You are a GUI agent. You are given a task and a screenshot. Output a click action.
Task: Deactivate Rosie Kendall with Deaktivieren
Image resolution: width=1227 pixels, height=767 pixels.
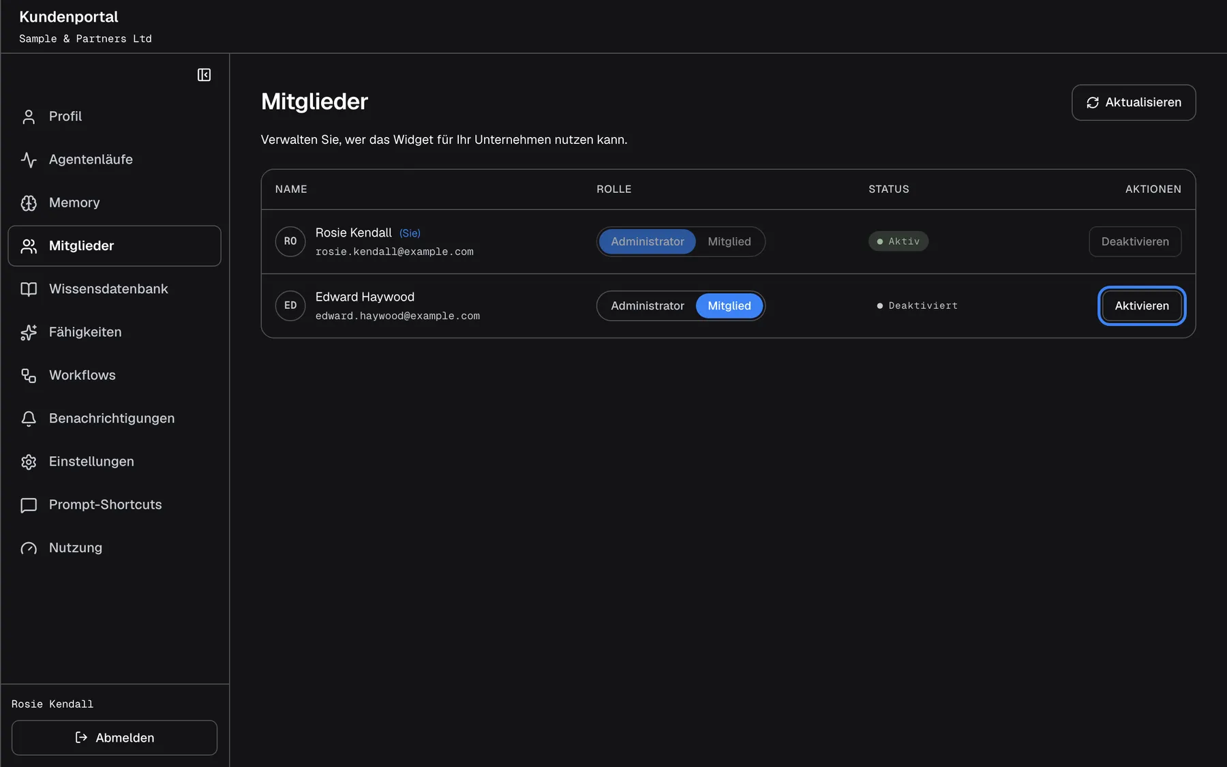(x=1135, y=241)
